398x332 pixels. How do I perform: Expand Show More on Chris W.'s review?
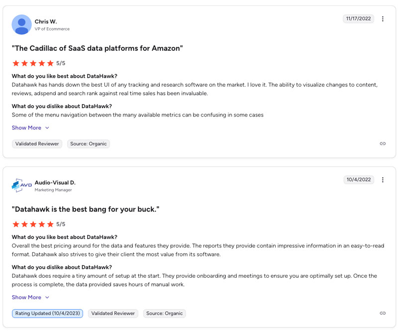26,128
